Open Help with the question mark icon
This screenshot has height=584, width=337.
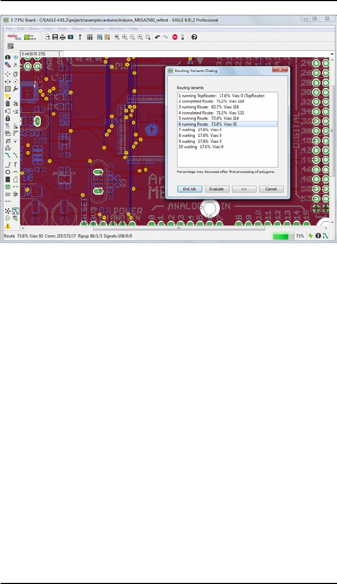[x=194, y=37]
